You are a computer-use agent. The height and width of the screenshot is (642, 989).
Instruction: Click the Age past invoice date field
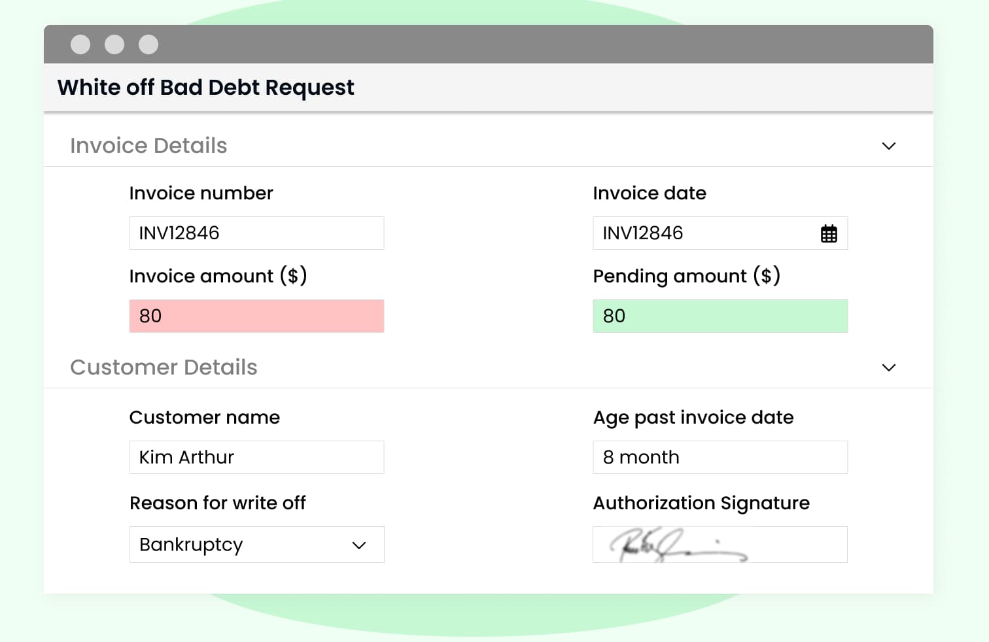720,457
